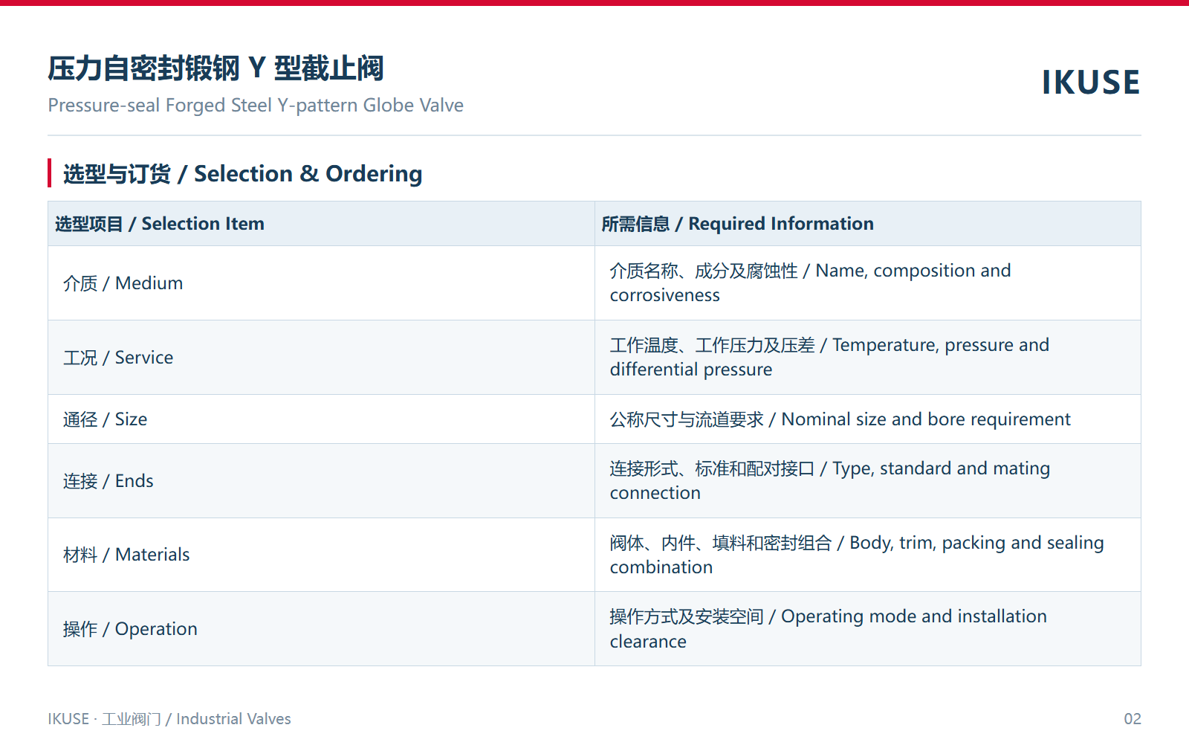Click the Operating mode and installation clearance cell
The height and width of the screenshot is (748, 1189).
click(868, 629)
